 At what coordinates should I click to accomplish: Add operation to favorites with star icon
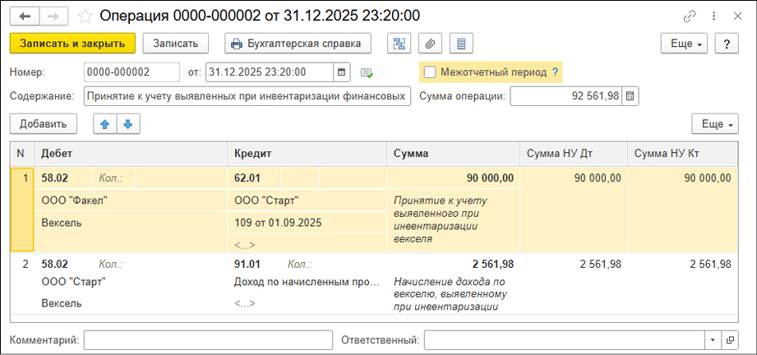(85, 16)
